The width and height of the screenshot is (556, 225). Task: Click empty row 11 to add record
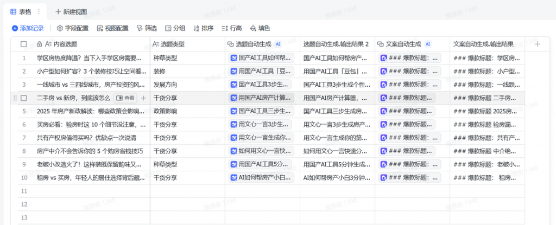[271, 191]
